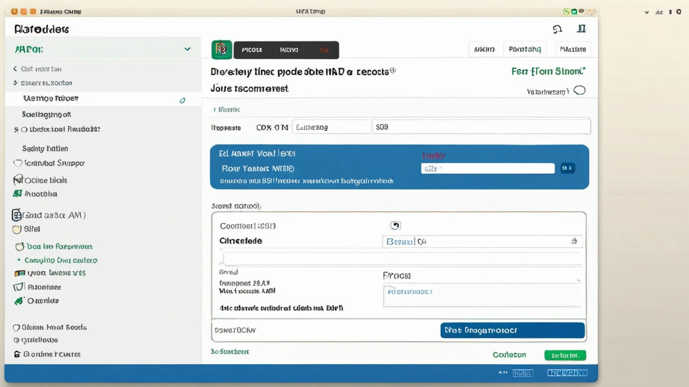
Task: Select the yellow circle on the Sitel row
Action: click(17, 229)
